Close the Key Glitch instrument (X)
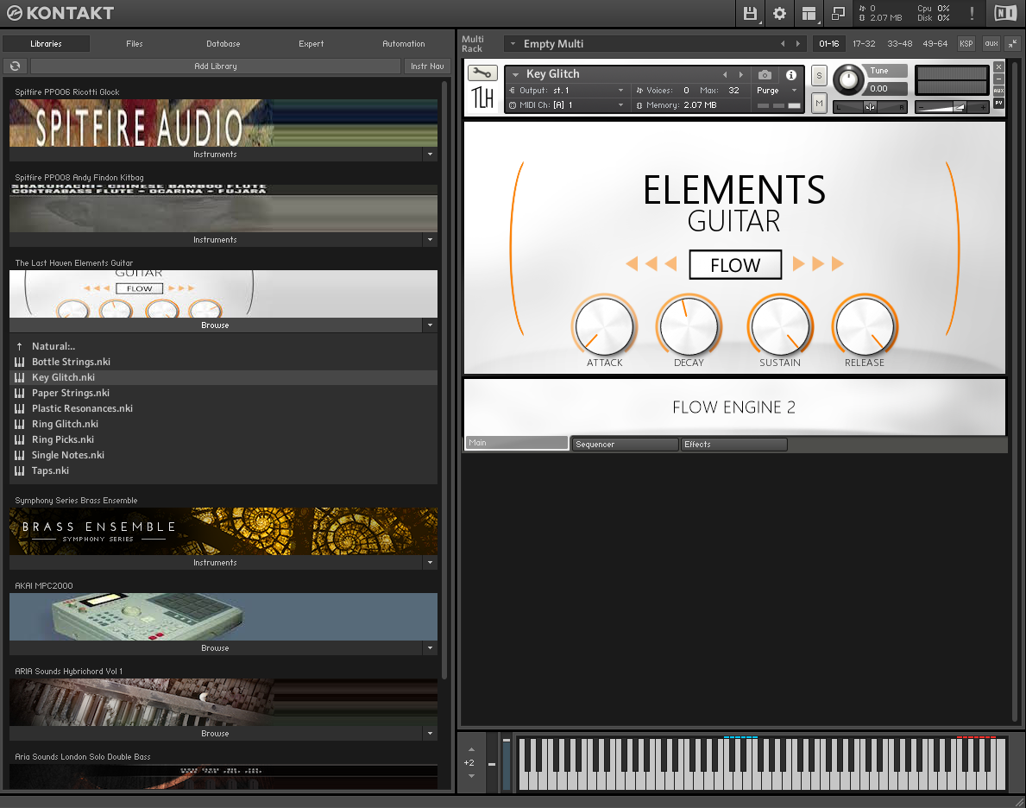 coord(998,66)
